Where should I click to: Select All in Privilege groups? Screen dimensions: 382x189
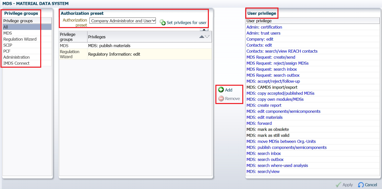27,27
